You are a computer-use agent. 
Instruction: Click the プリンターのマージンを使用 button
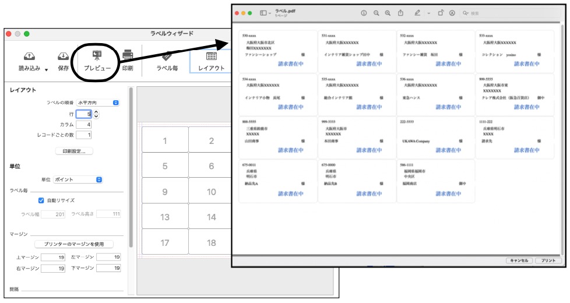point(74,244)
